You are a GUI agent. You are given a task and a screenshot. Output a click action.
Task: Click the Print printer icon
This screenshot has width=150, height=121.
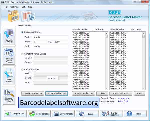[82, 114]
